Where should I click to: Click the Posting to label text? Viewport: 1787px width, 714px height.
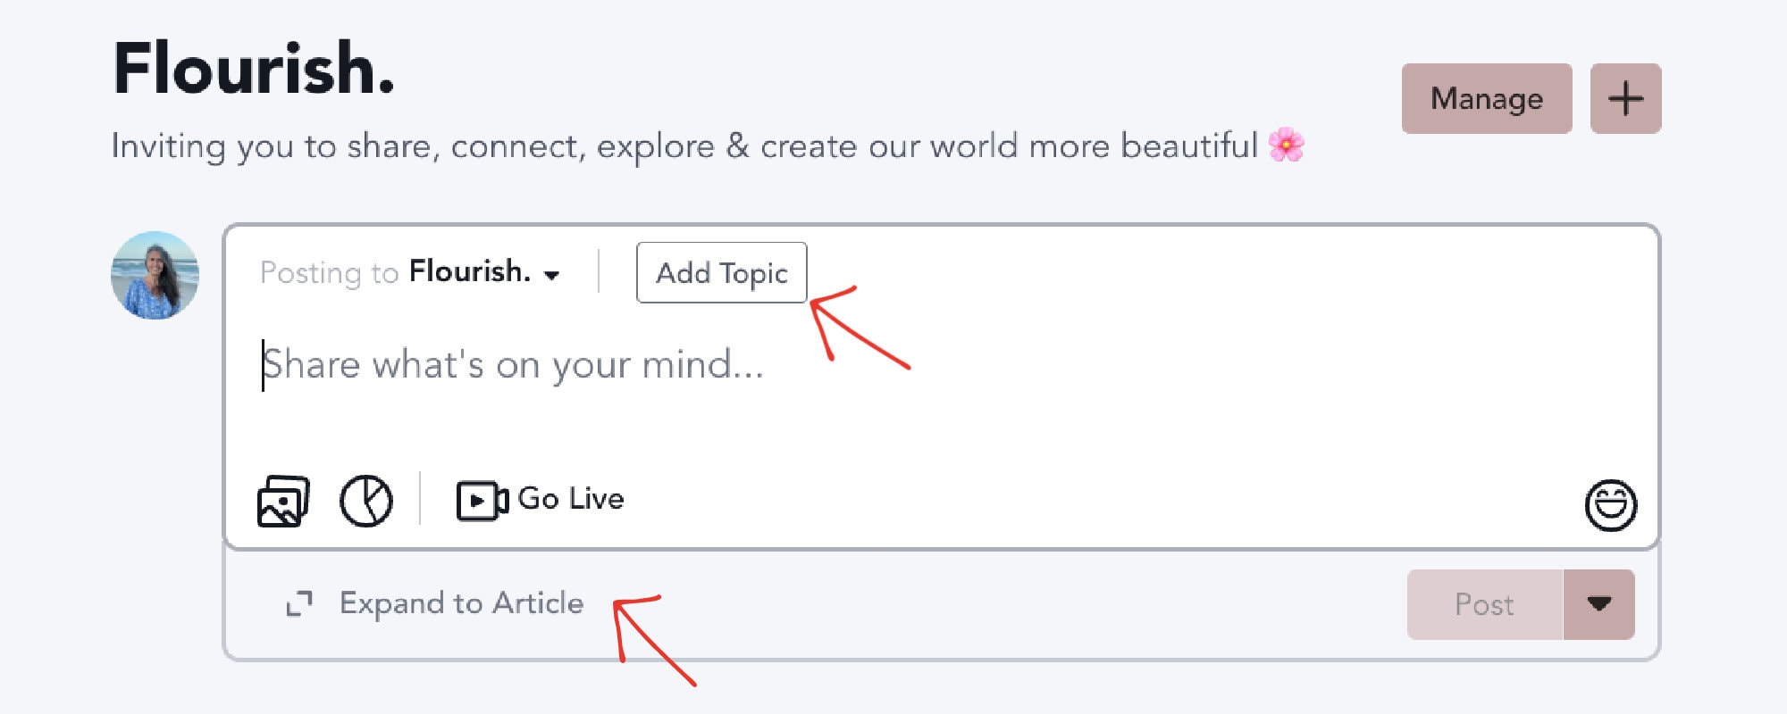329,273
